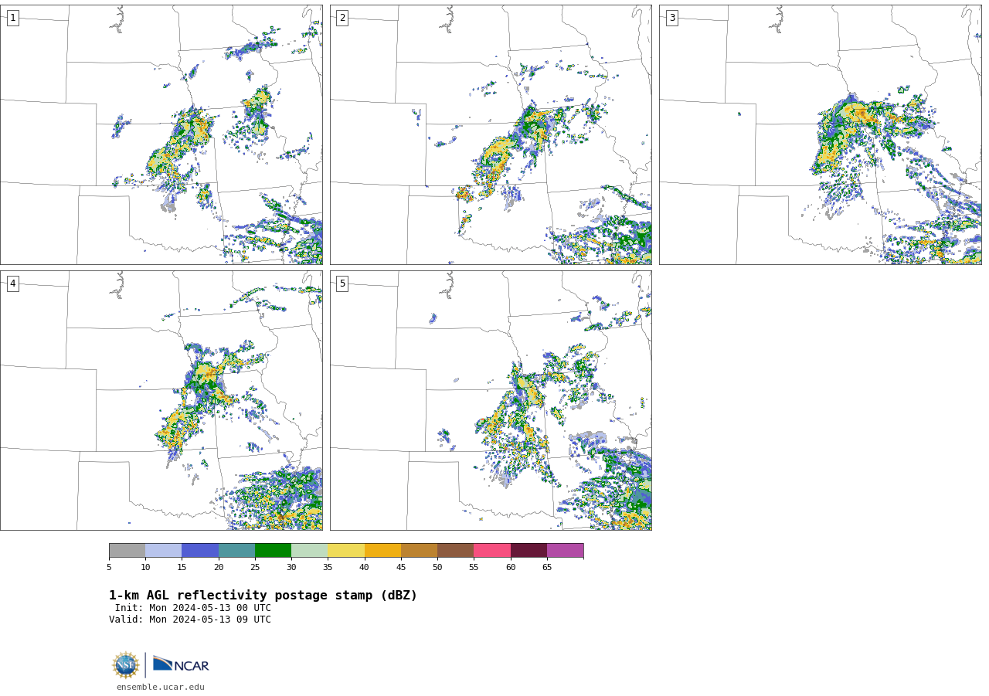This screenshot has width=989, height=696.
Task: Select the teal 20-25 dBZ swatch
Action: click(237, 551)
